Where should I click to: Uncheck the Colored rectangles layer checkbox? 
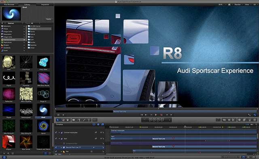pyautogui.click(x=56, y=133)
